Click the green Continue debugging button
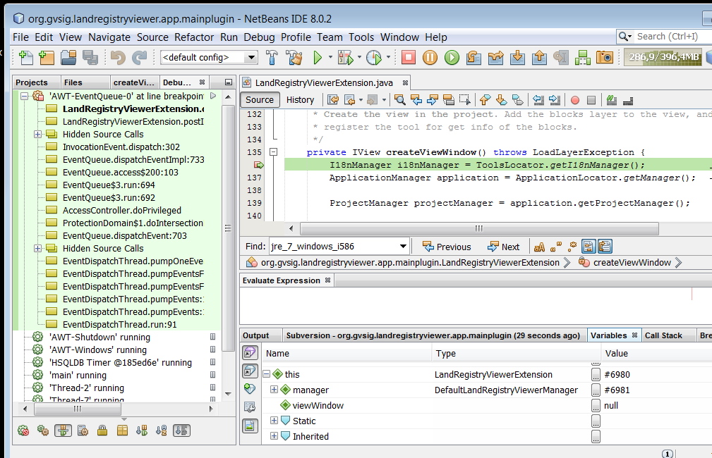Screen dimensions: 712x458 (452, 57)
